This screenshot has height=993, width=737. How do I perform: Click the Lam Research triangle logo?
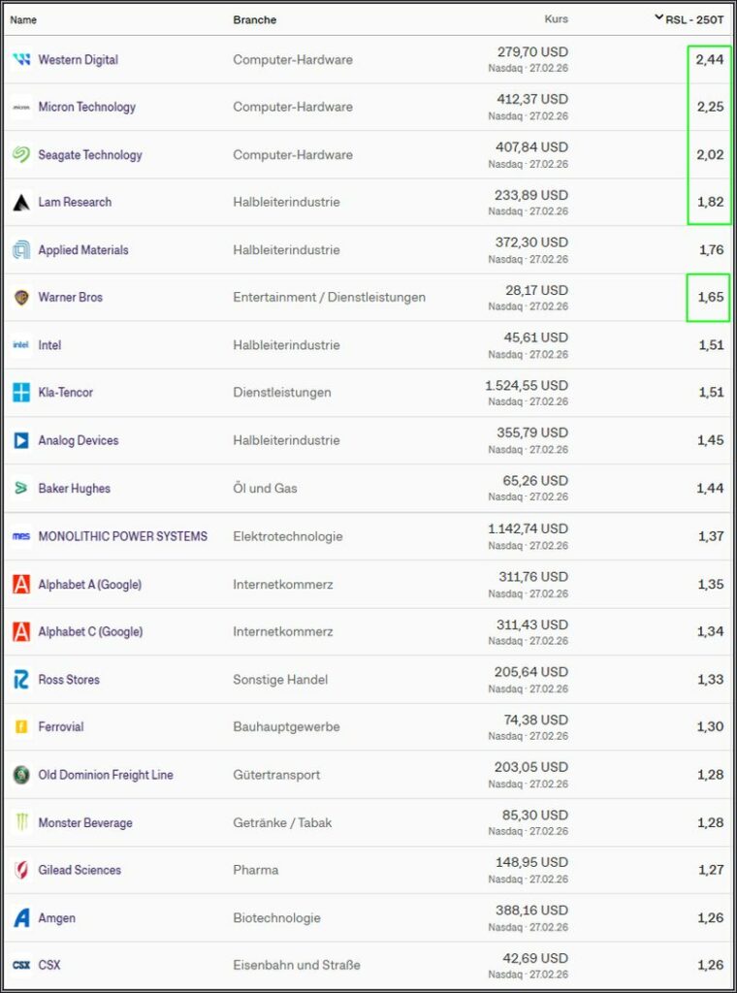(x=21, y=203)
